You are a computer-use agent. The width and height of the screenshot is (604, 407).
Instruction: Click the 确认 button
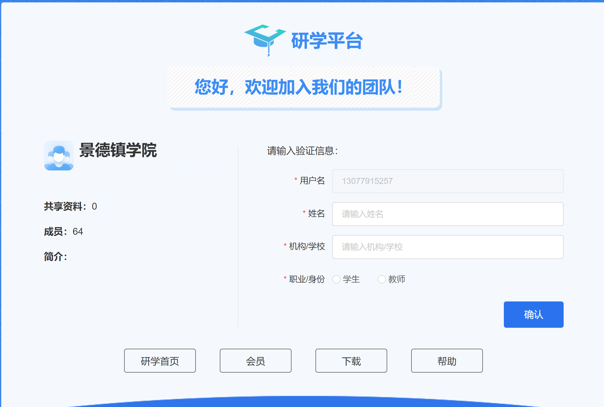click(533, 315)
